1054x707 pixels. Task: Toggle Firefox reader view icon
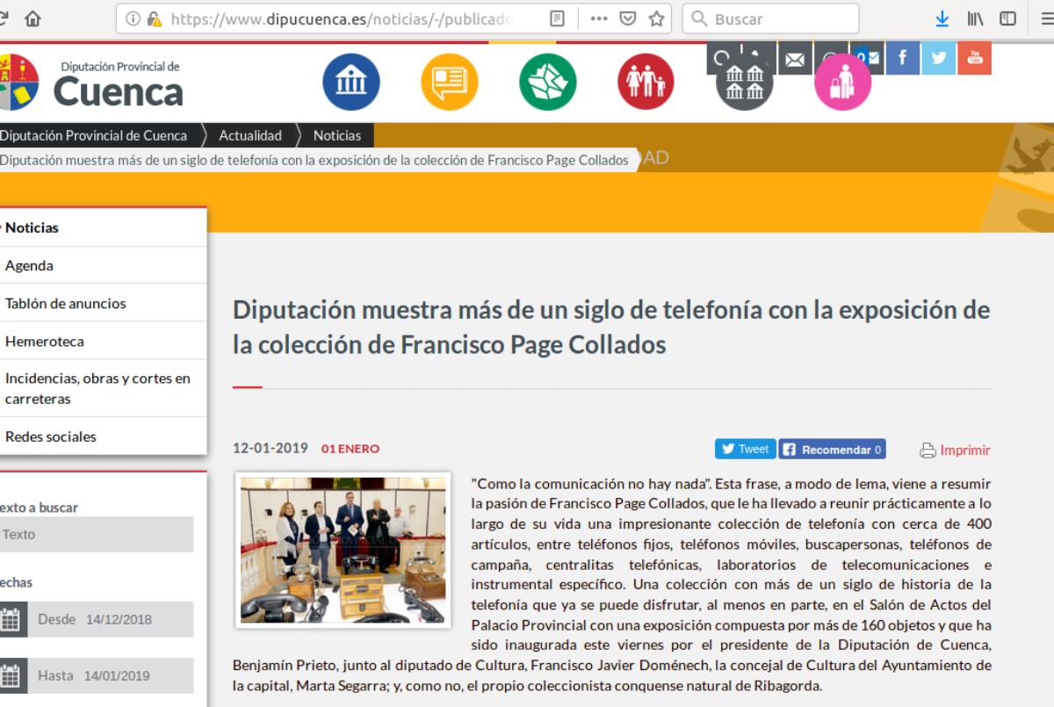point(557,18)
